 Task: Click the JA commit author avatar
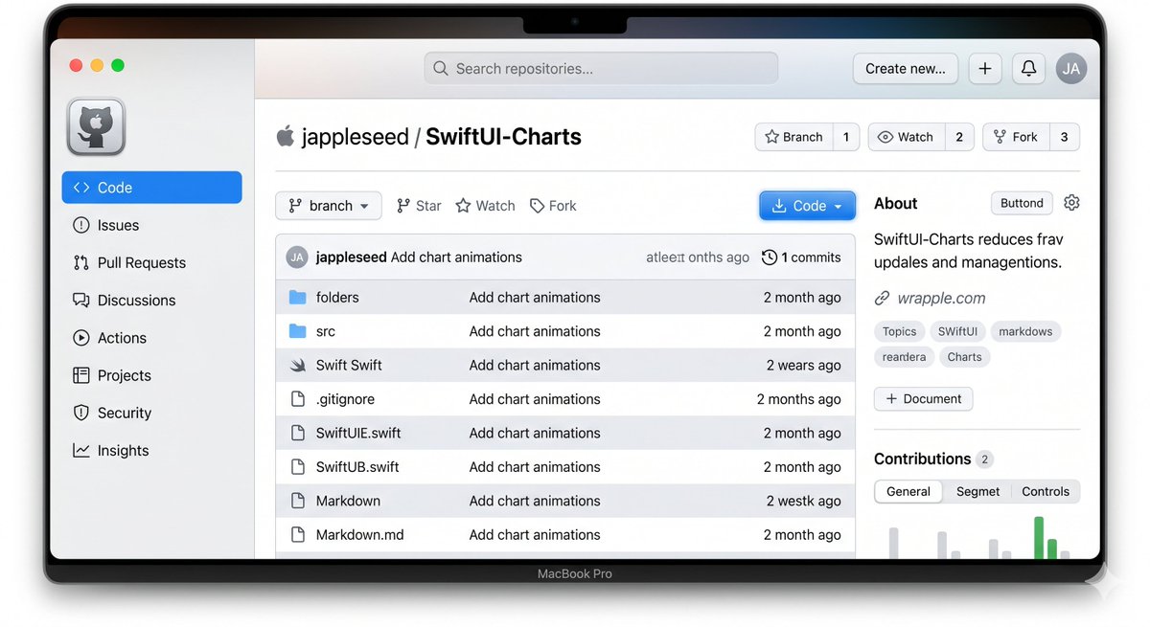pos(298,258)
